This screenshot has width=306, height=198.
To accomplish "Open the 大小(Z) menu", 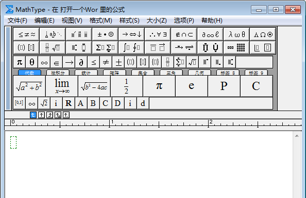I will (x=157, y=20).
